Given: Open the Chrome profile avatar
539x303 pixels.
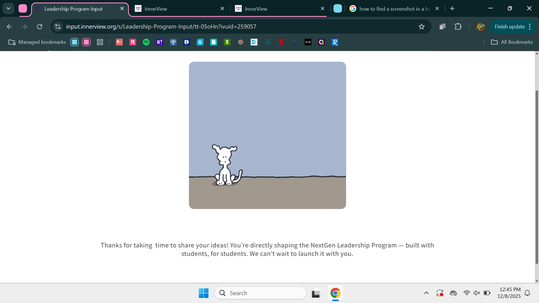Looking at the screenshot, I should coord(480,27).
